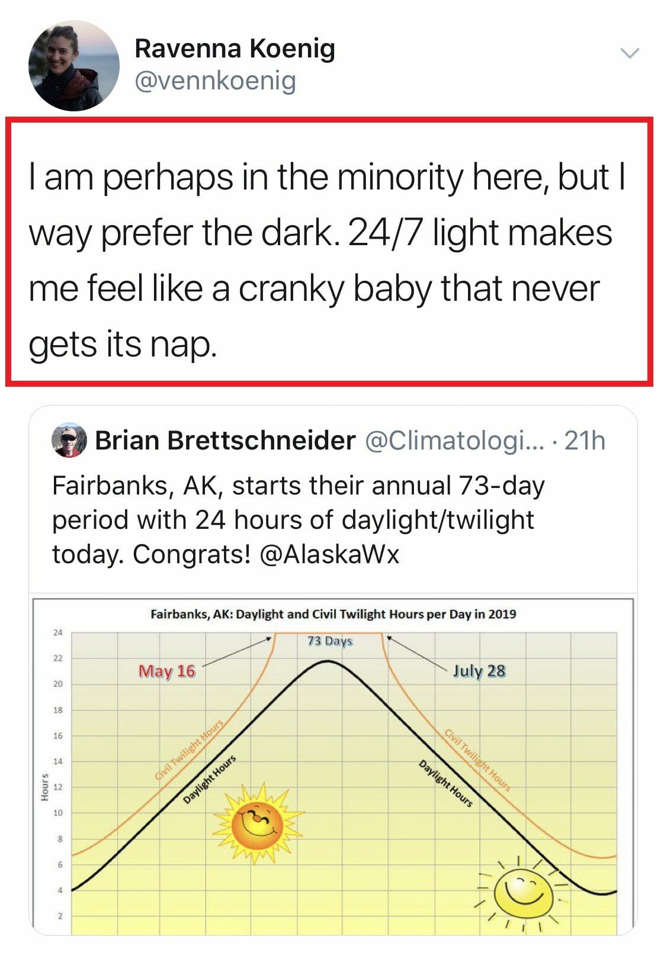Open the @AlaskaWx mention
The image size is (664, 957).
point(329,554)
